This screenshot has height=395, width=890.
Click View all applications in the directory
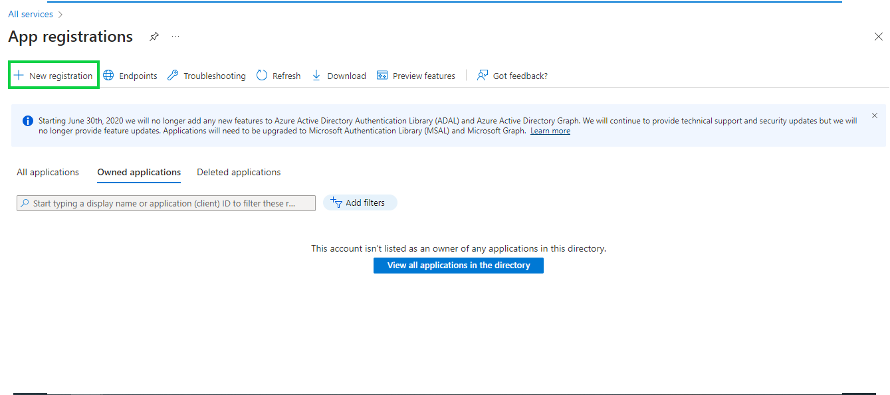click(459, 266)
